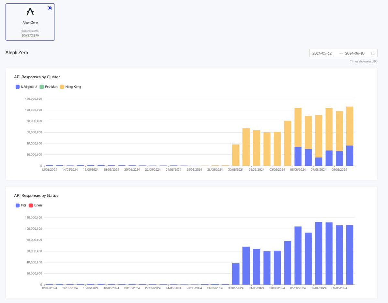This screenshot has height=303, width=388.
Task: Expand the date range selector via calendar control
Action: pos(373,53)
